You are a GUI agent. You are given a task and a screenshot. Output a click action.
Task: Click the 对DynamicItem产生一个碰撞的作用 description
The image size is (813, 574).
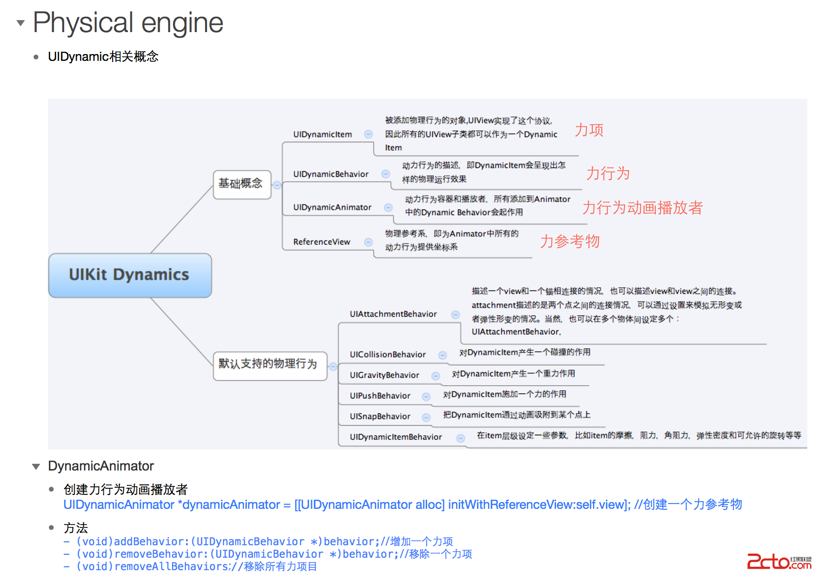(x=525, y=353)
